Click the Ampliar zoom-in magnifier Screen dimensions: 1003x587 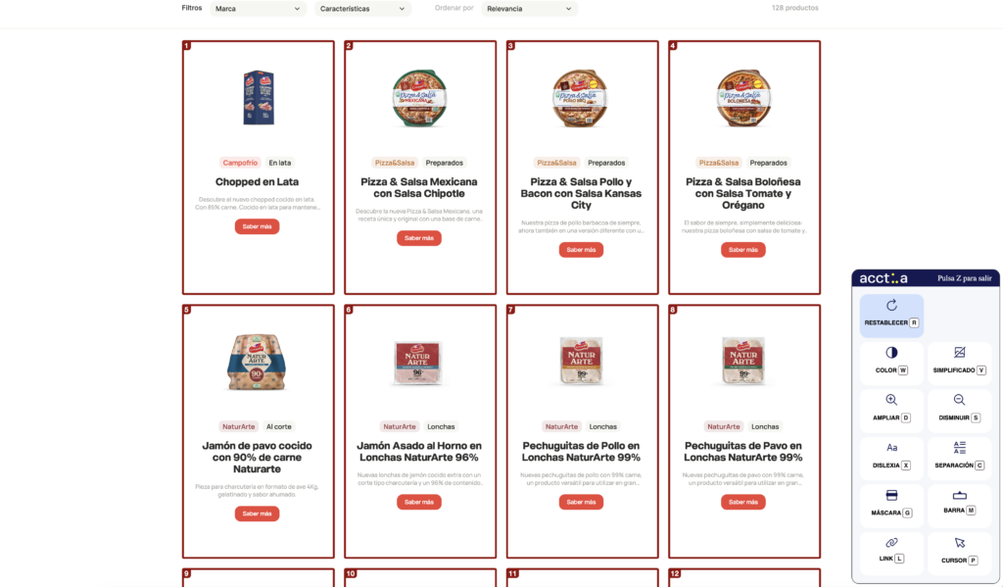pos(891,400)
